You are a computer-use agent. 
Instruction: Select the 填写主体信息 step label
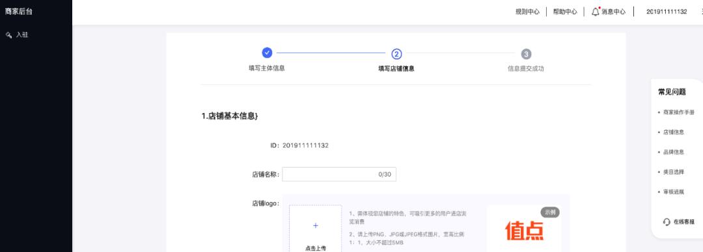[267, 68]
